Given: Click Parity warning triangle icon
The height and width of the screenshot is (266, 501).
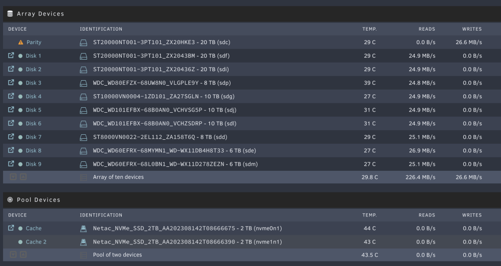Looking at the screenshot, I should [x=21, y=42].
